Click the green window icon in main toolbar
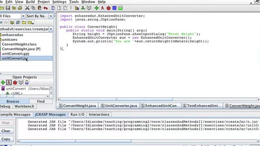 click(120, 8)
